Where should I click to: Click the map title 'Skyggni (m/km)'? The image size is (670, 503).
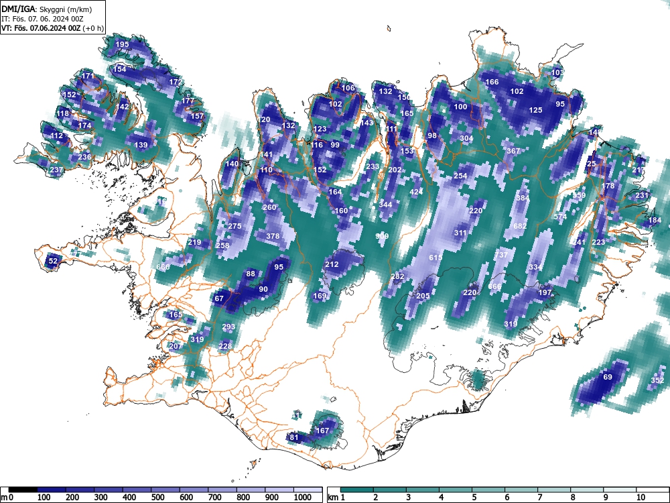coord(66,9)
